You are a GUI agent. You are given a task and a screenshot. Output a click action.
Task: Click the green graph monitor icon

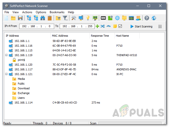[131, 18]
